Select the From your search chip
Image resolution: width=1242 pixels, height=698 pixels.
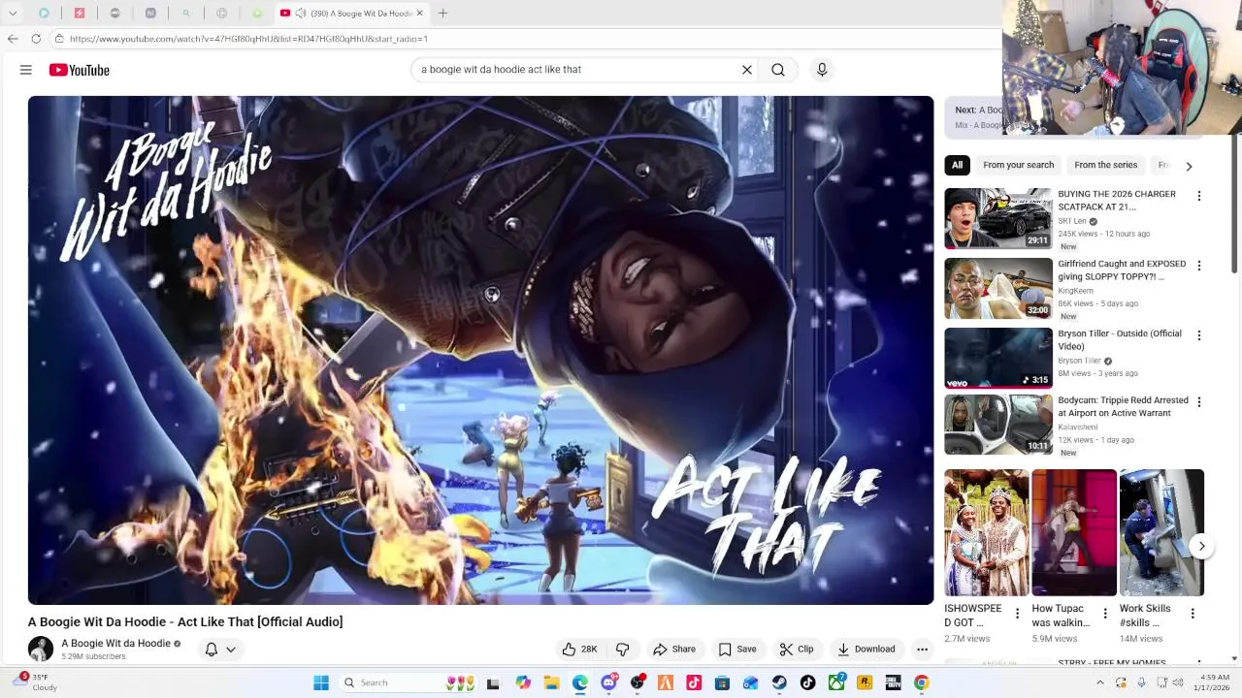[x=1018, y=165]
